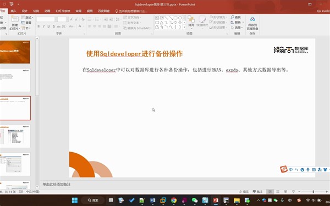
Task: Increase list indent level icon
Action: pos(111,19)
